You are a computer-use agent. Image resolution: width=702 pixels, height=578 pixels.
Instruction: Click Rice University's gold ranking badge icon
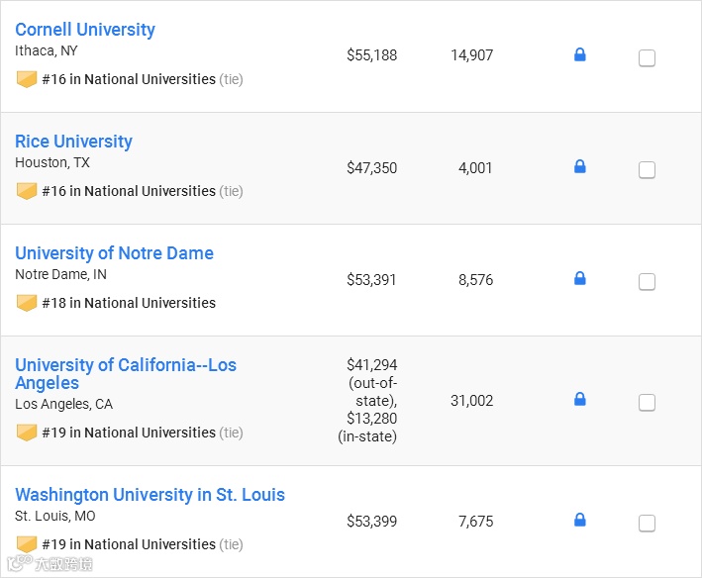point(27,191)
